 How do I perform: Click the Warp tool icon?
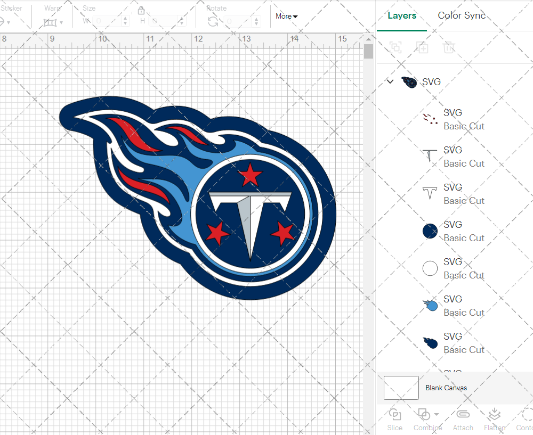point(50,22)
